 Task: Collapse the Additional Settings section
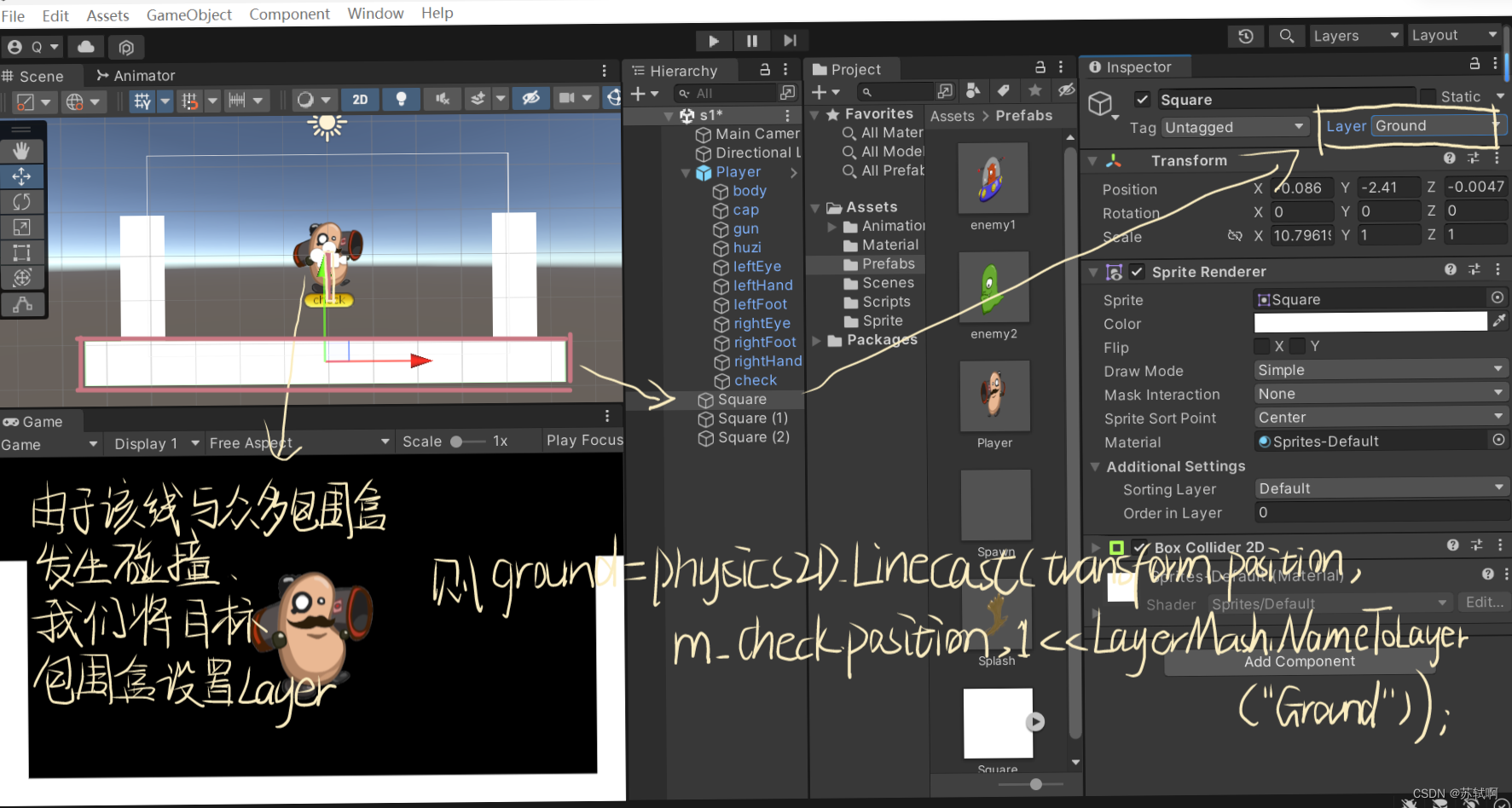click(1095, 467)
